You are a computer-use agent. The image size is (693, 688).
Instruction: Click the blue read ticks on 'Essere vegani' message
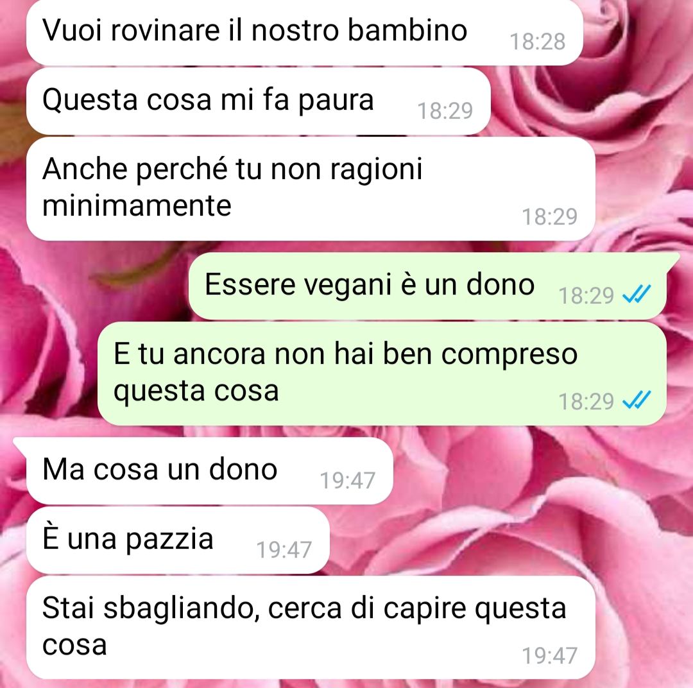(637, 294)
